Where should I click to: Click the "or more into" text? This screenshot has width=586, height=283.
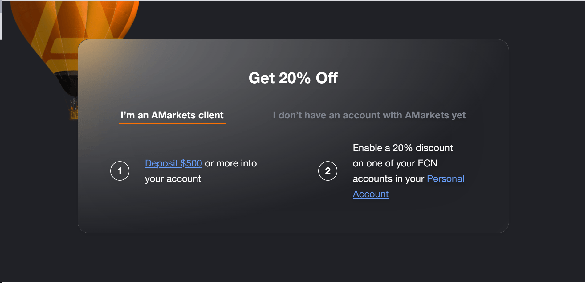click(x=231, y=163)
